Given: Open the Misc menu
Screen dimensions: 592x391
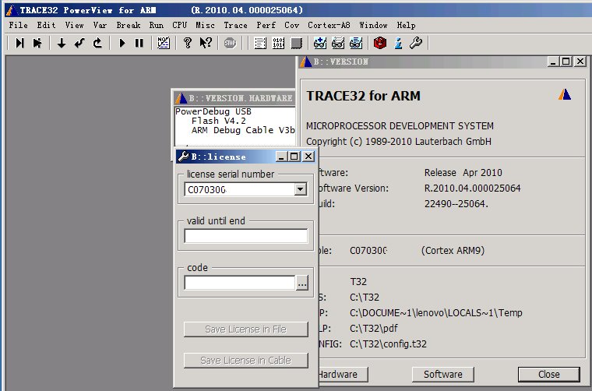Looking at the screenshot, I should pos(205,25).
